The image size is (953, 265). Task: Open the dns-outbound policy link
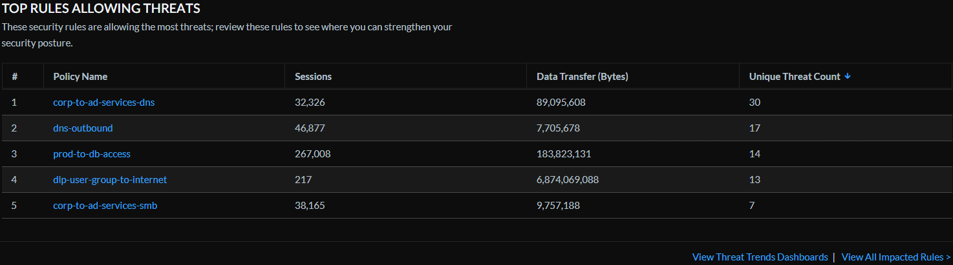(83, 128)
